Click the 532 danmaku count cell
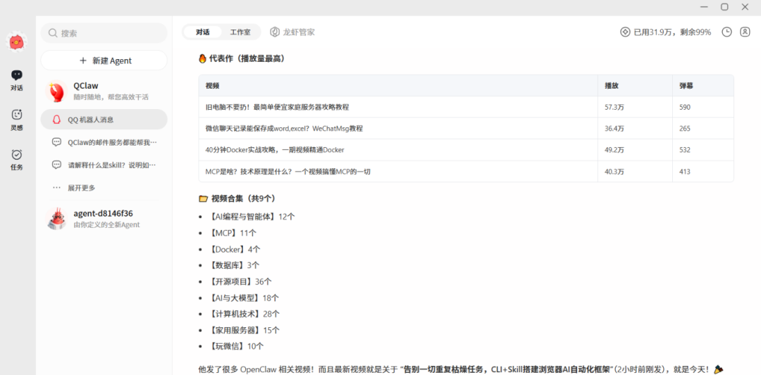The image size is (761, 375). [x=685, y=150]
